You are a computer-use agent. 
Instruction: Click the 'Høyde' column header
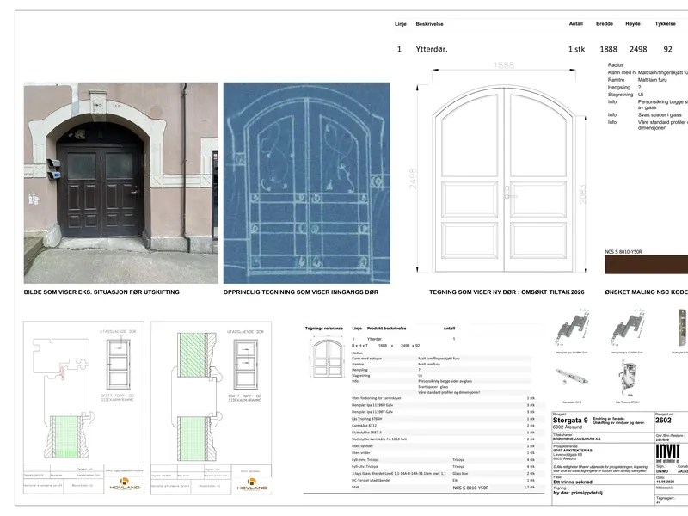(633, 24)
